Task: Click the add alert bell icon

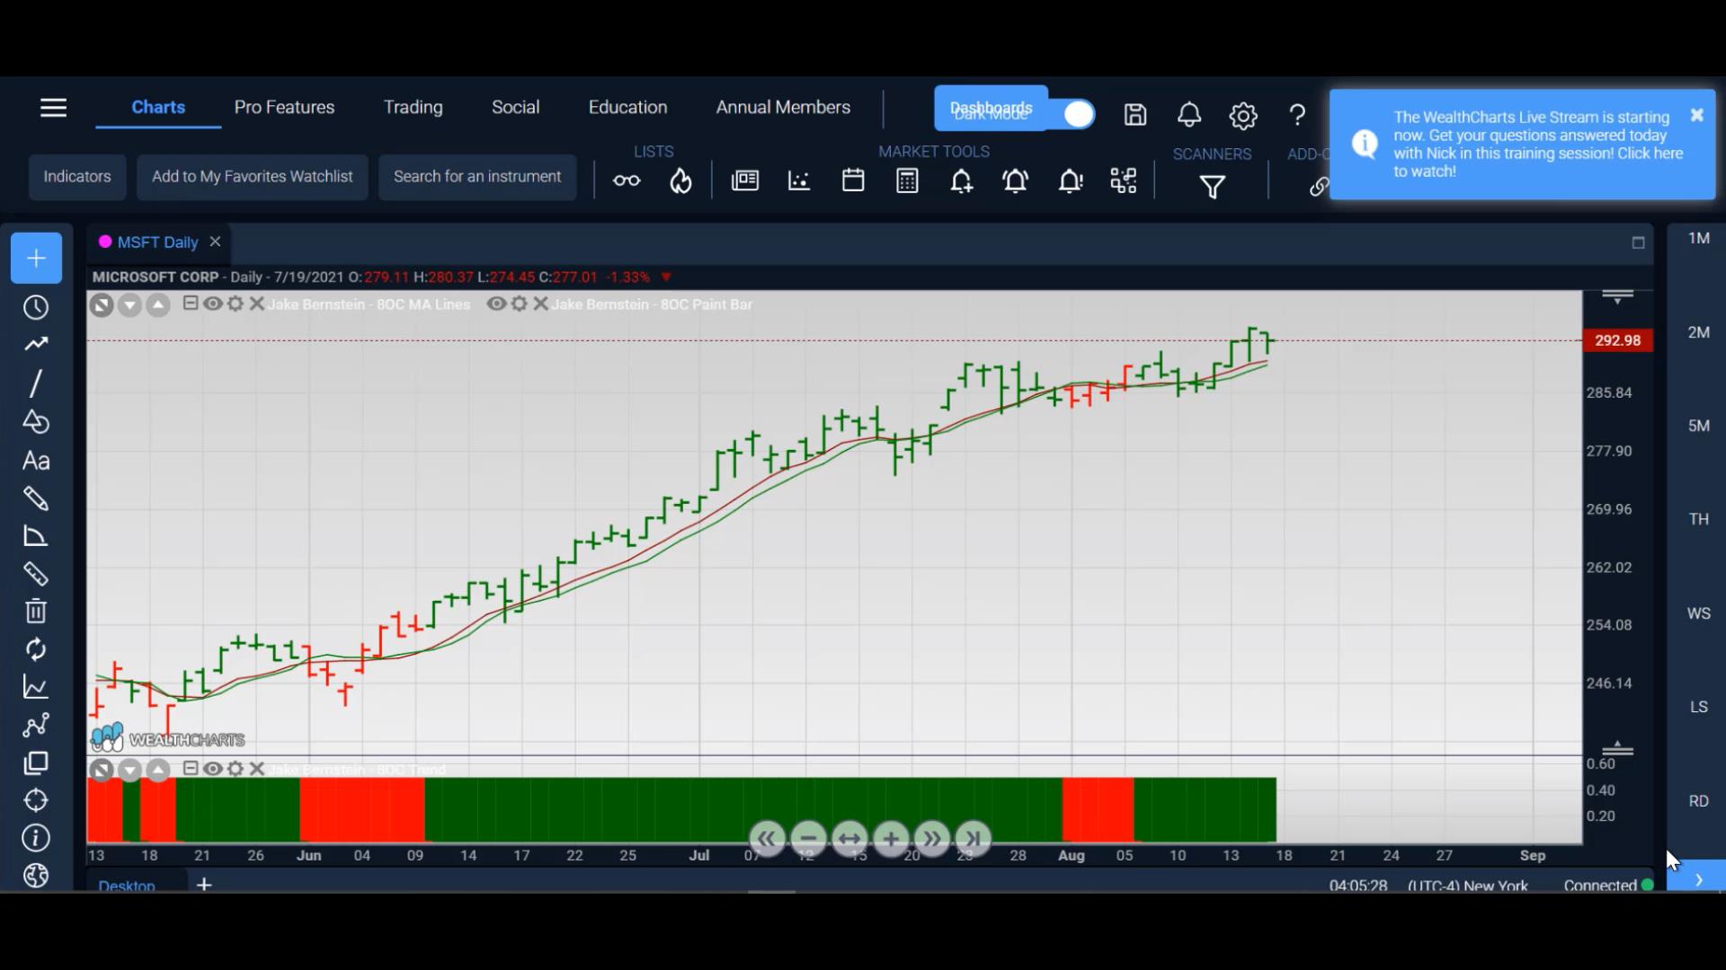Action: pyautogui.click(x=961, y=181)
